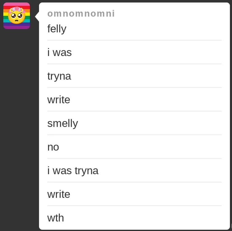Click the first 'write' message
This screenshot has height=231, width=232.
click(59, 100)
